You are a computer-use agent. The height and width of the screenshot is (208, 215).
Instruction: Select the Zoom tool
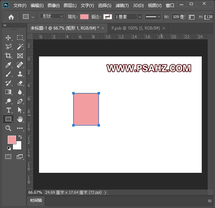(8, 128)
